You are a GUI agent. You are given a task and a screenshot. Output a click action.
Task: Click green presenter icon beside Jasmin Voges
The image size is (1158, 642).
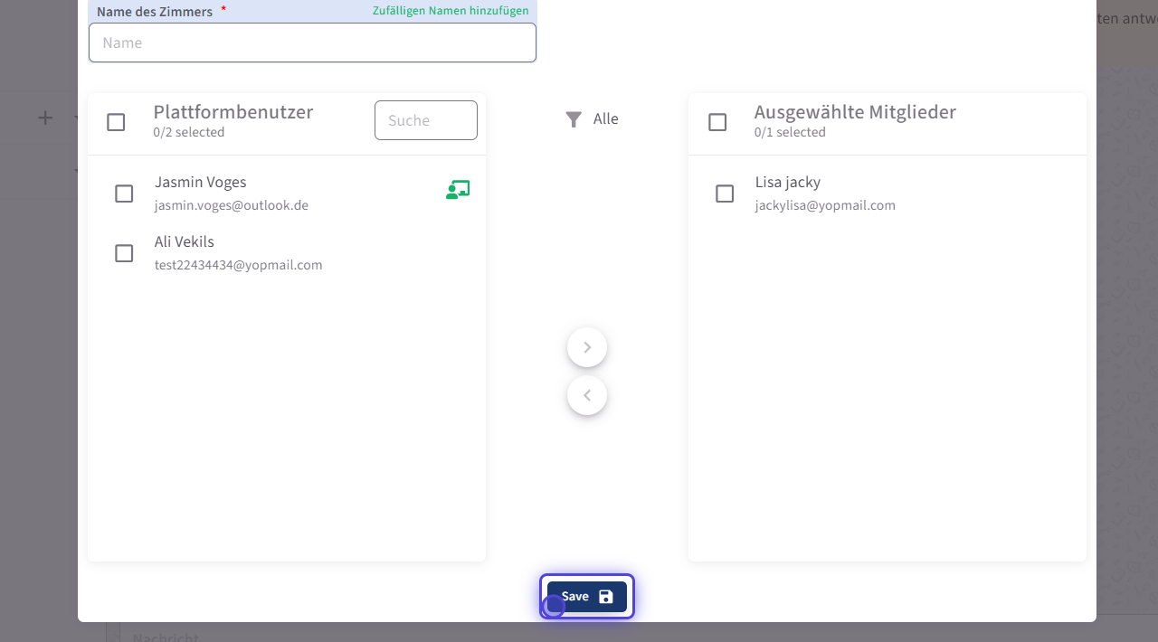pyautogui.click(x=458, y=190)
